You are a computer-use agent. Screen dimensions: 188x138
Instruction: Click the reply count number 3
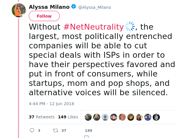point(39,131)
